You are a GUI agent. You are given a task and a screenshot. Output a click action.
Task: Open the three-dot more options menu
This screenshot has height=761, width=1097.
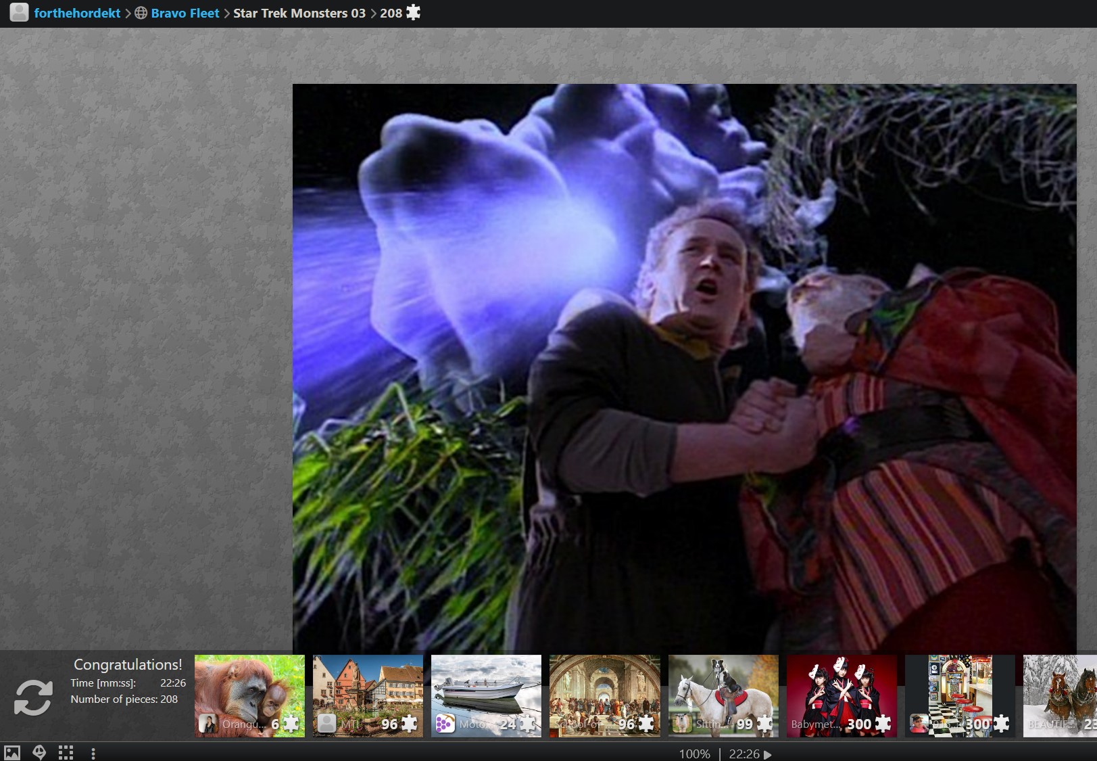pyautogui.click(x=93, y=752)
